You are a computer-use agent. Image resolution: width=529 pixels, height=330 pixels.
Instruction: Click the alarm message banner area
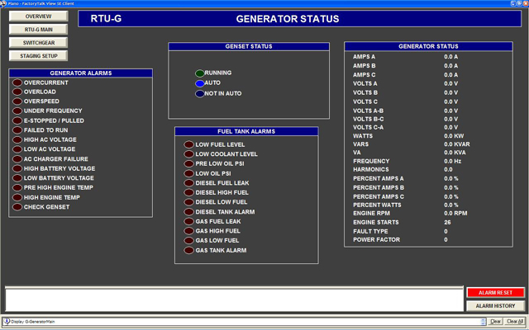233,299
